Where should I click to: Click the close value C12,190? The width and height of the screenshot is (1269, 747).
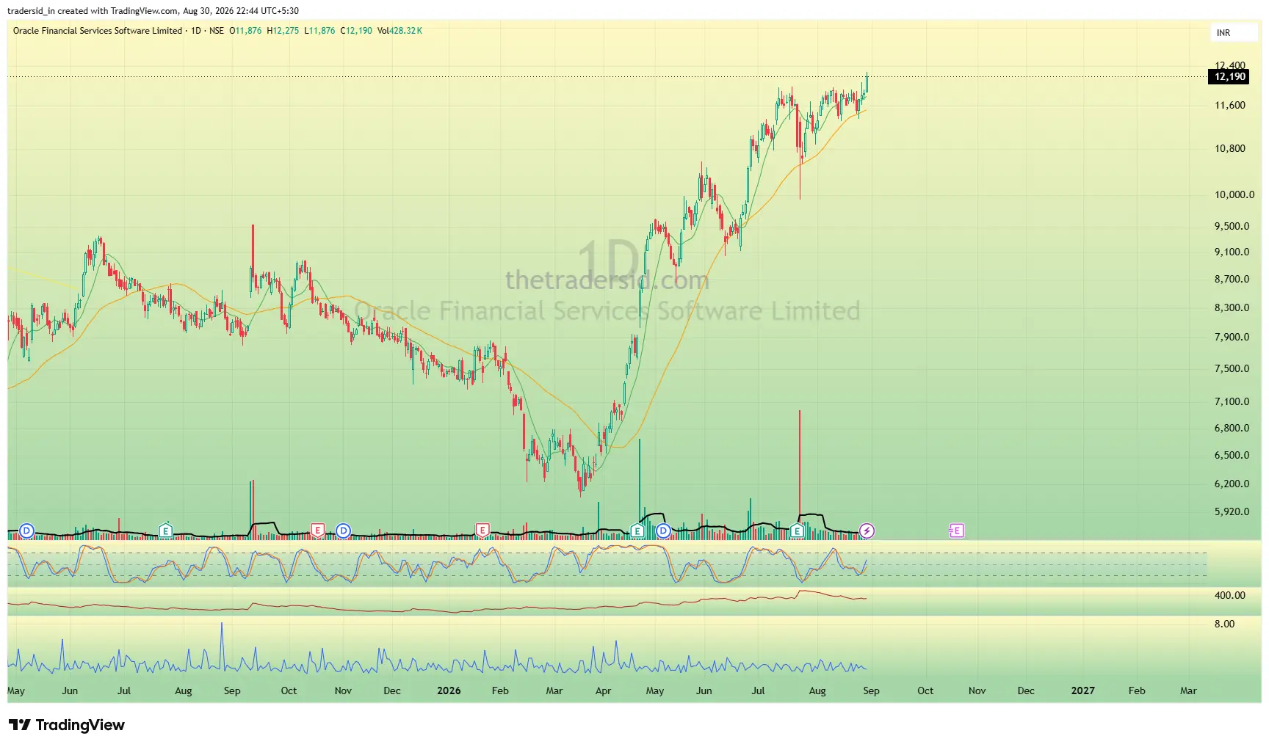click(356, 31)
